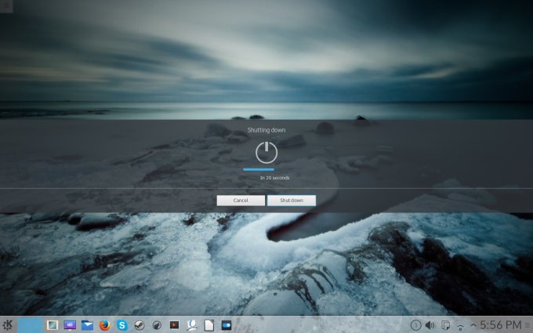Open the white and blue stylized app icon
Screen dimensions: 533x333
tap(192, 325)
